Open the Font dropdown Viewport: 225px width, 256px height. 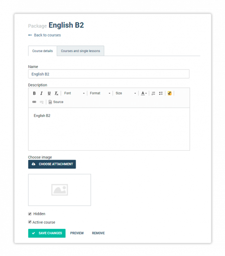pyautogui.click(x=74, y=93)
